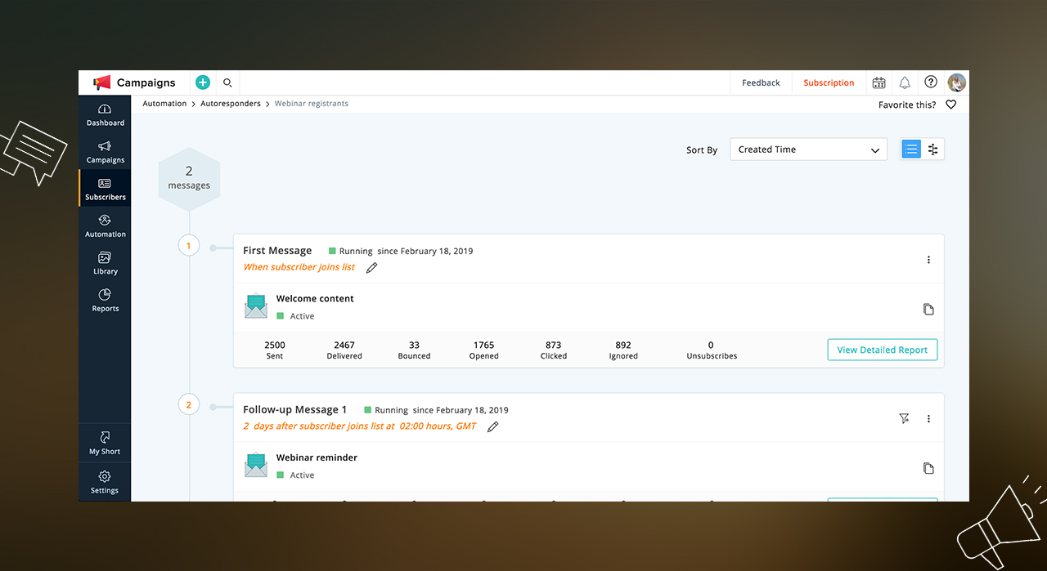Click filter icon on Follow-up Message 1
Image resolution: width=1047 pixels, height=571 pixels.
[904, 419]
